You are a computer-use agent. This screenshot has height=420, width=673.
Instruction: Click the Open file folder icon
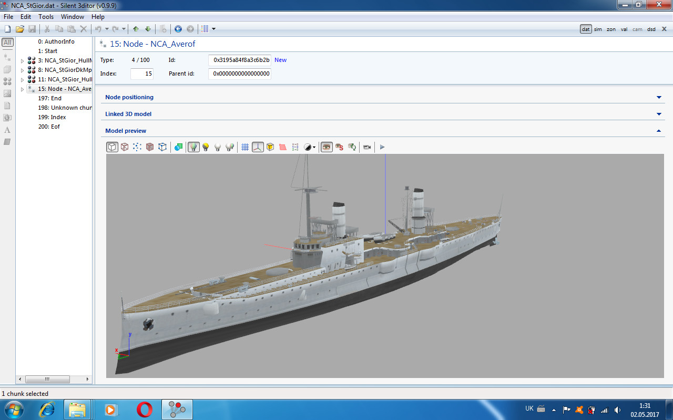(20, 29)
